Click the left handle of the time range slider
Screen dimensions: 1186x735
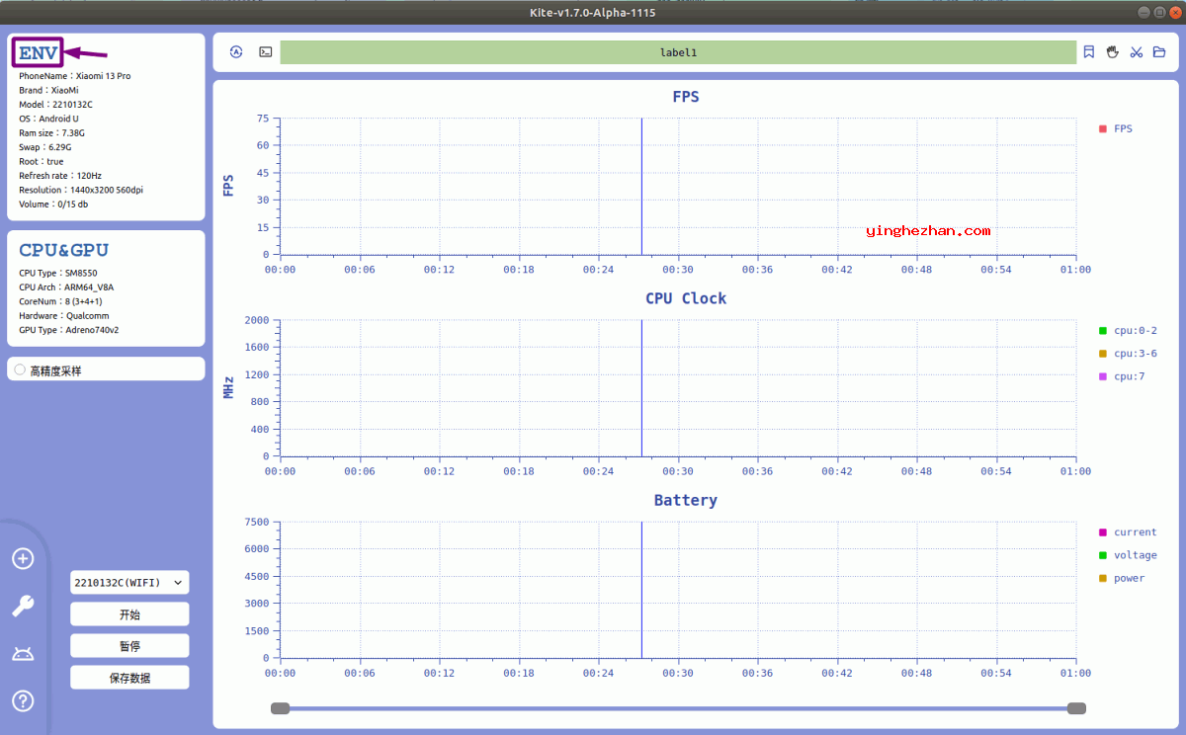281,708
